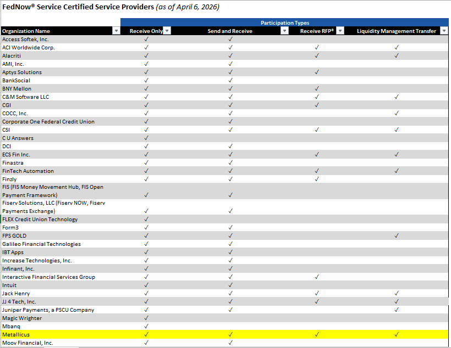Select the Fiserv Solutions, LLC cell
Screen dimensions: 451x348
[61, 207]
